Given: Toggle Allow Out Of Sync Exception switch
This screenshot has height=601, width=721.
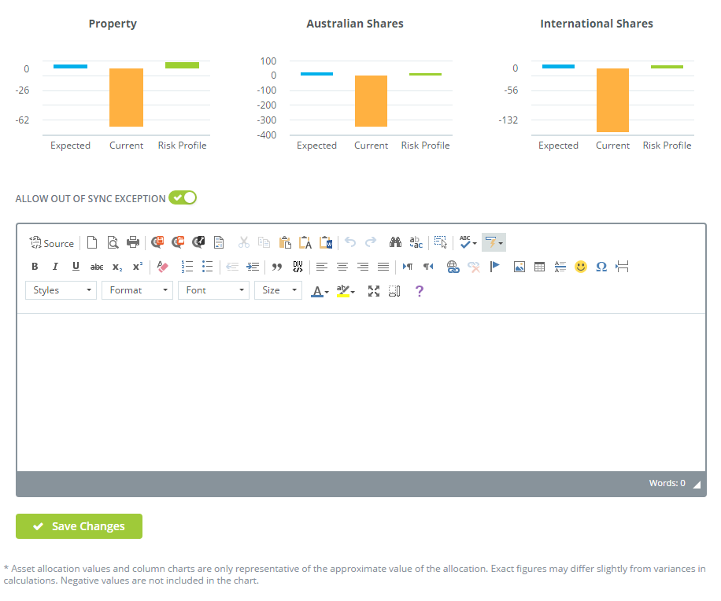Looking at the screenshot, I should coord(183,198).
